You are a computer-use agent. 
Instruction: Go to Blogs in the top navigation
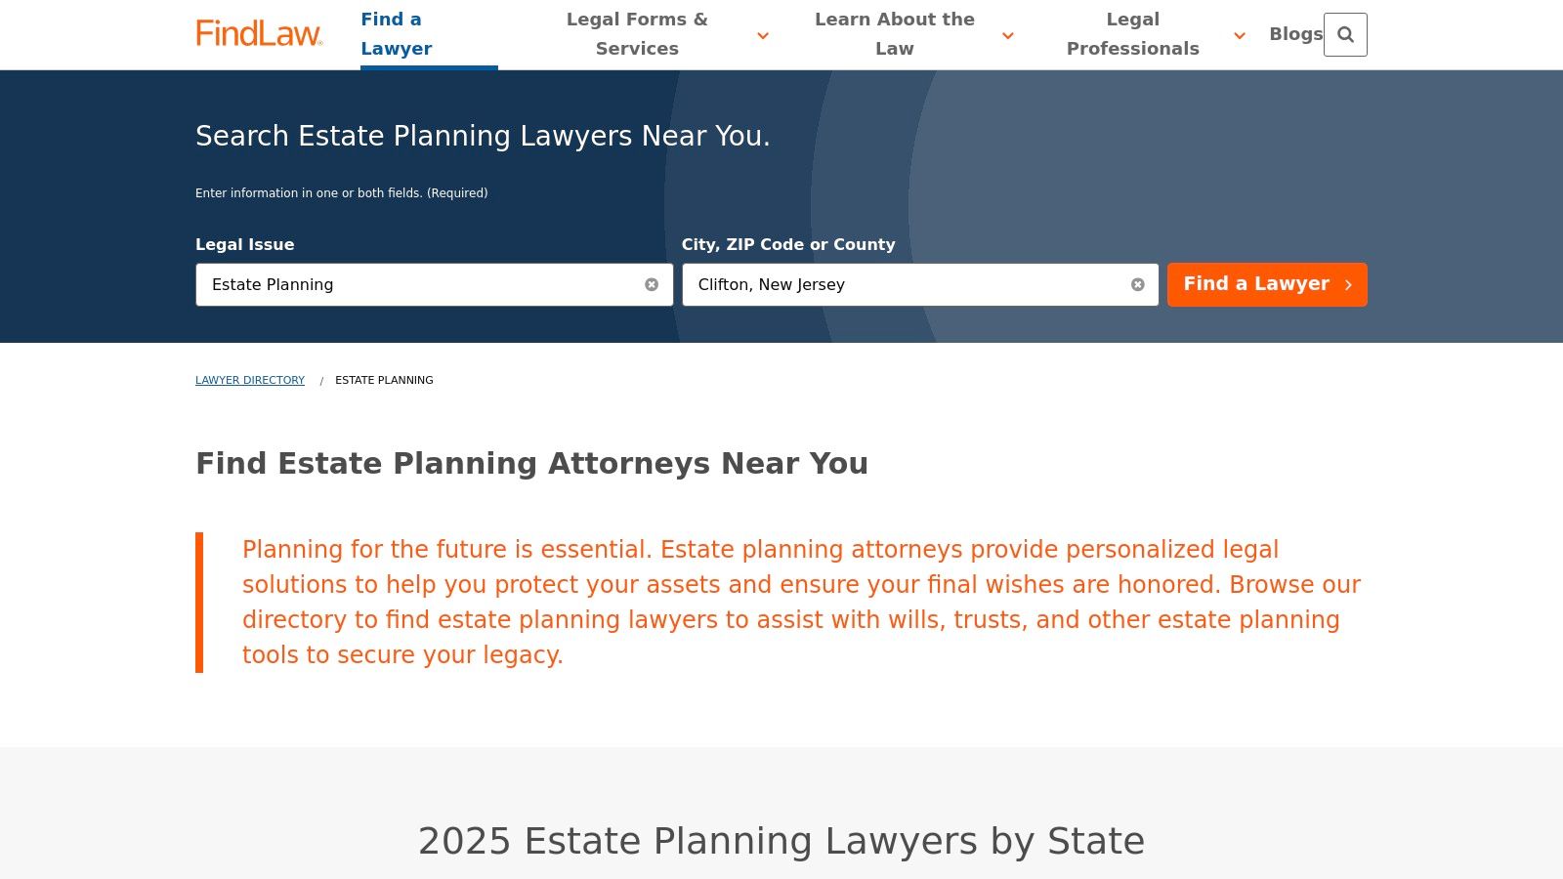(1295, 34)
